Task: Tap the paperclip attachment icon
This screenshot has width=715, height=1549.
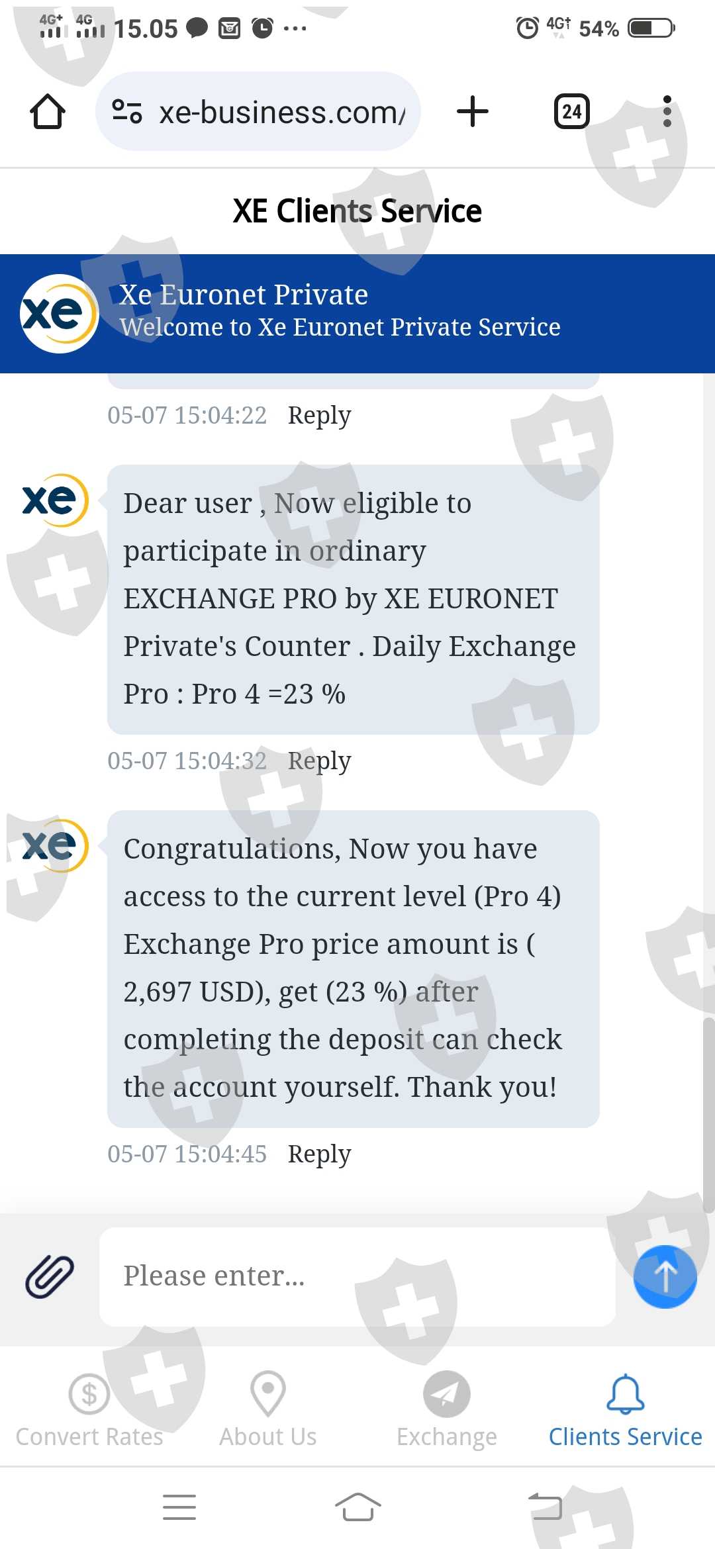Action: (x=50, y=1276)
